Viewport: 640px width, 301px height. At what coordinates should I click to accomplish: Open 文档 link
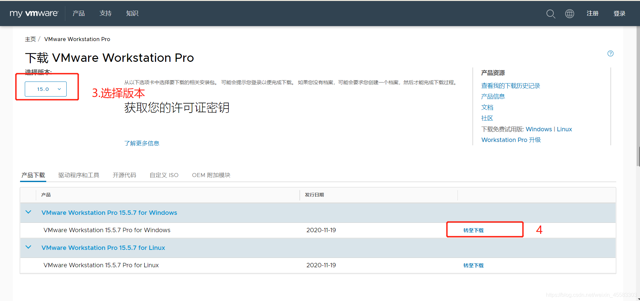pos(487,107)
